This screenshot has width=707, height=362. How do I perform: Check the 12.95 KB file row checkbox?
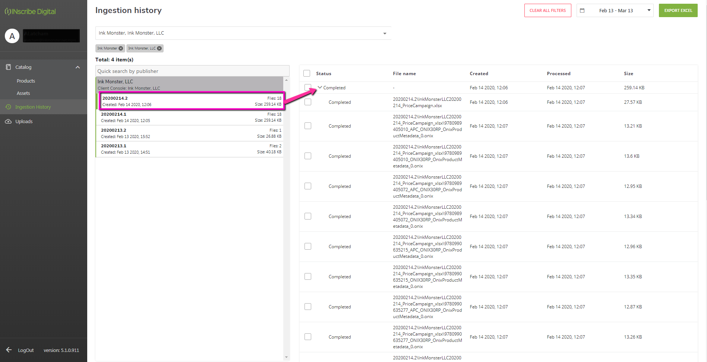[x=308, y=186]
